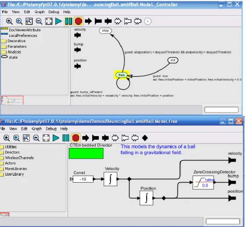Add output port in free window toolbar
The height and width of the screenshot is (227, 246).
[96, 138]
